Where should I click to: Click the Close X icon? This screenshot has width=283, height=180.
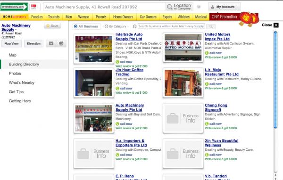(x=276, y=25)
